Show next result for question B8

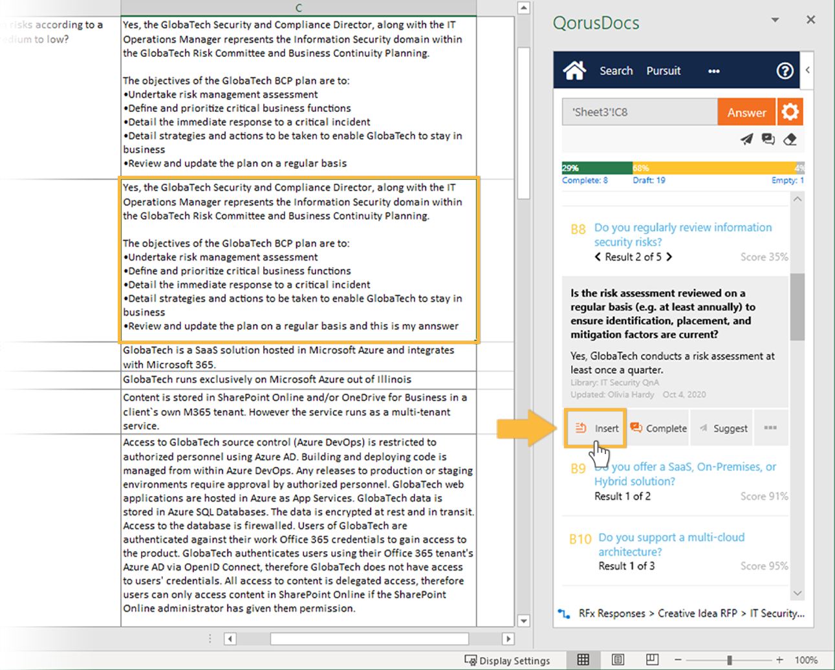click(x=669, y=257)
